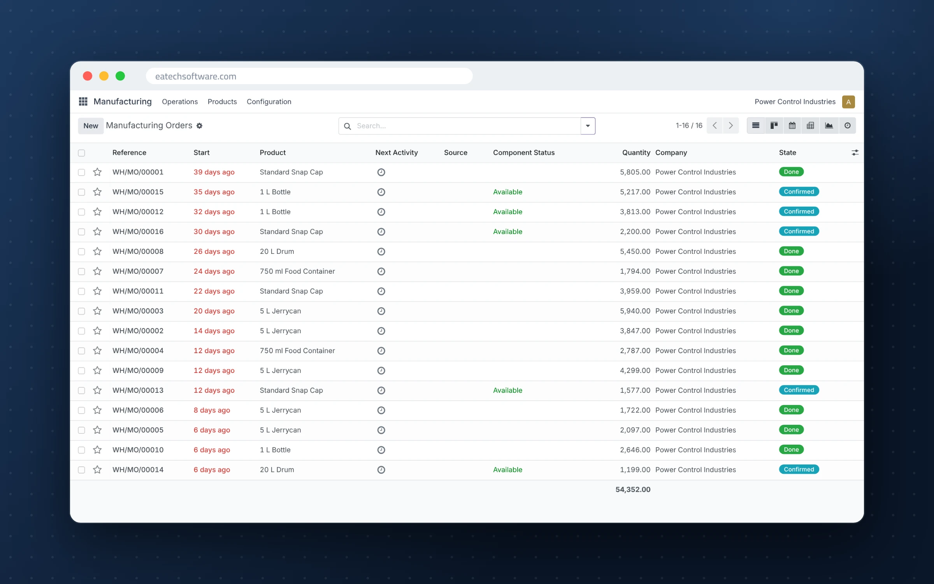This screenshot has width=934, height=584.
Task: Sort by the Component Status column header
Action: pyautogui.click(x=524, y=153)
